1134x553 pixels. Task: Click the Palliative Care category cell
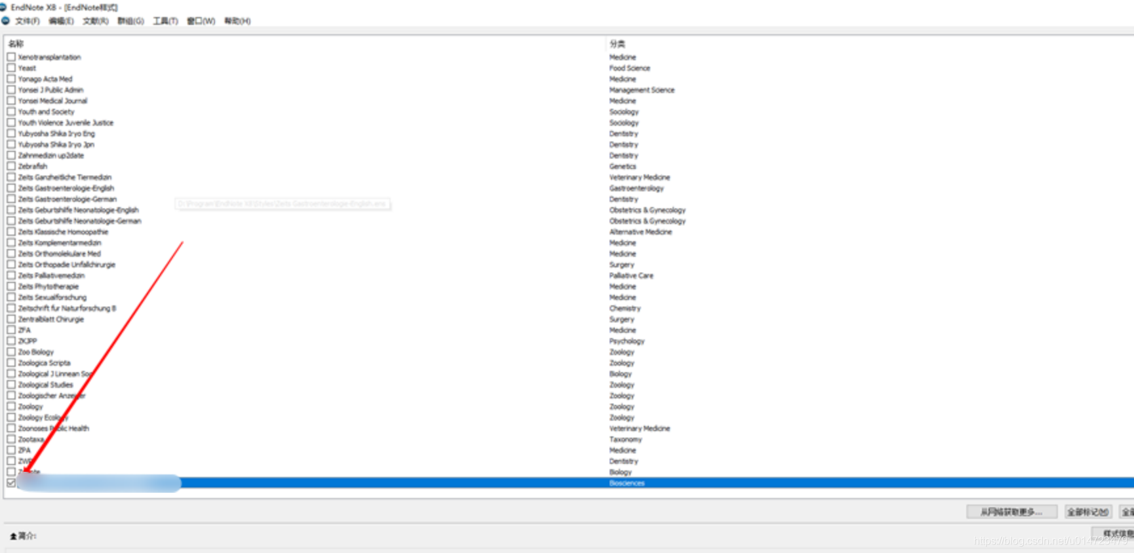tap(631, 275)
